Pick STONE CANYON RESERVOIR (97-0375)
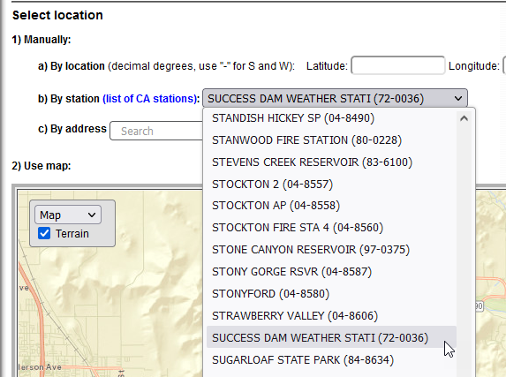Screen dimensions: 506x377 (331, 250)
